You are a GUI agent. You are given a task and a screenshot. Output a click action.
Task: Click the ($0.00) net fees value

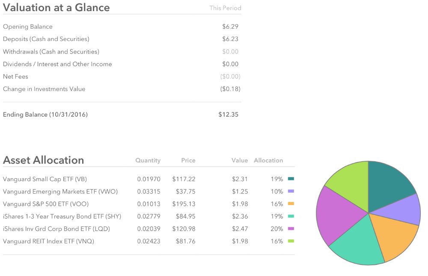(x=230, y=76)
